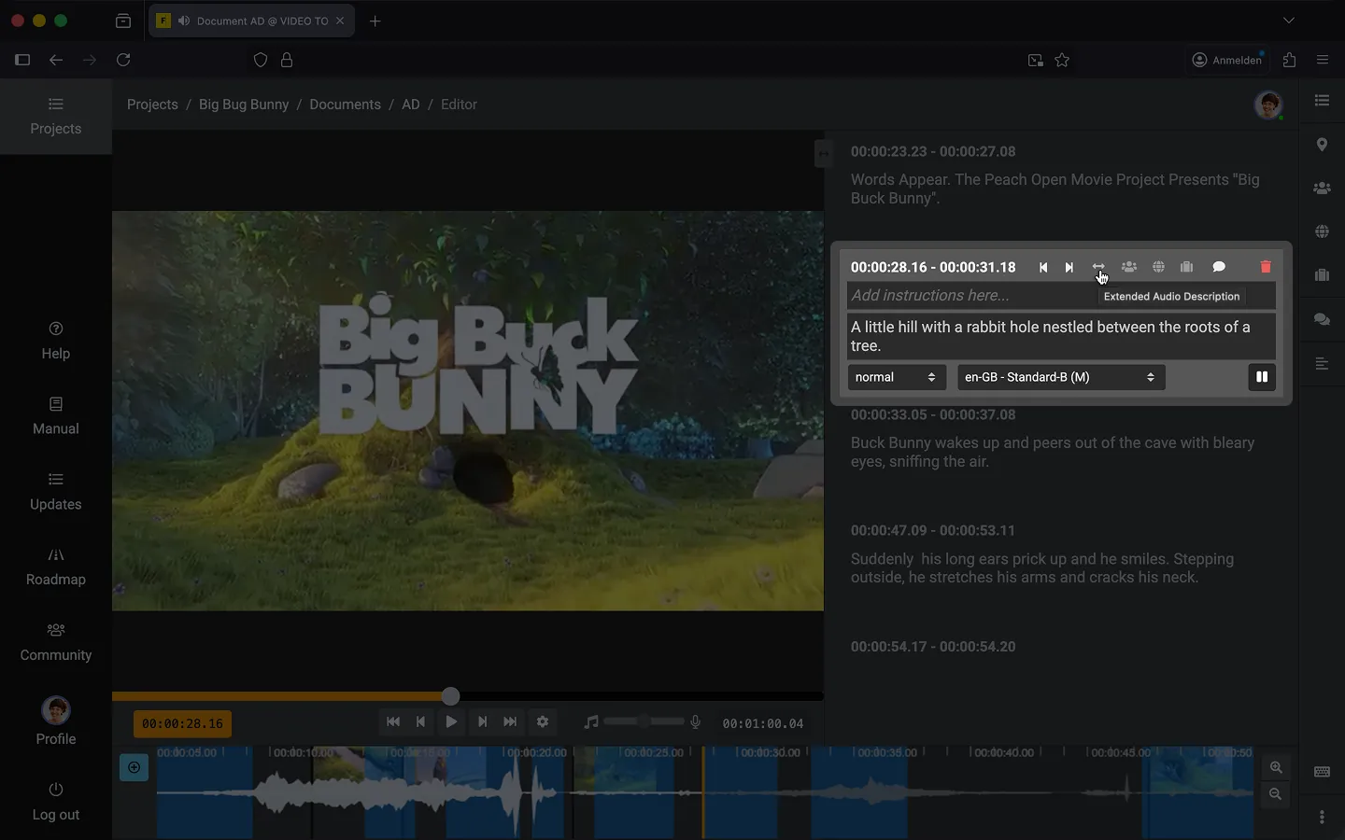
Task: Zoom in on the timeline waveform
Action: [x=1276, y=767]
